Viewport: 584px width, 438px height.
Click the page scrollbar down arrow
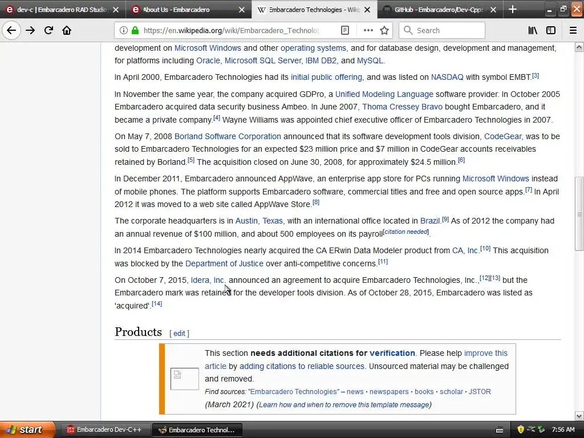click(x=579, y=416)
